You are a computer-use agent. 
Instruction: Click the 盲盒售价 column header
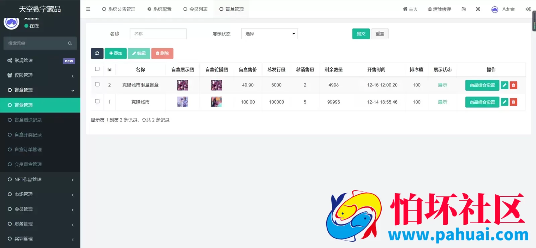click(x=248, y=70)
